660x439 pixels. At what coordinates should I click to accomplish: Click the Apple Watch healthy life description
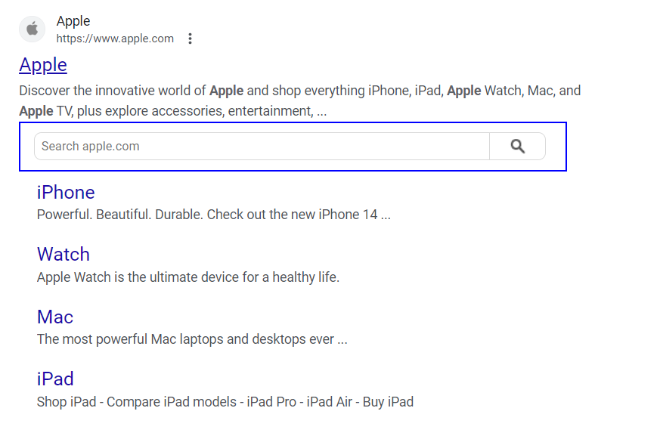point(188,277)
